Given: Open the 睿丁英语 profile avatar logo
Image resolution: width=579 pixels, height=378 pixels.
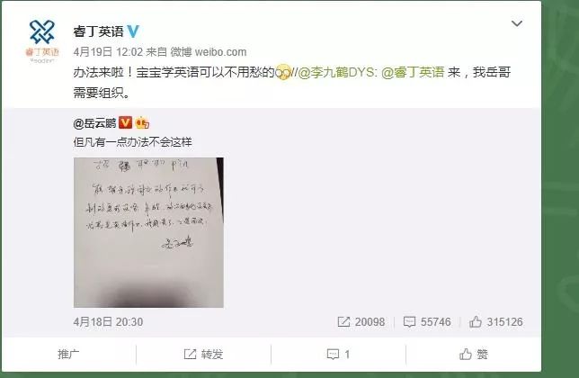Looking at the screenshot, I should tap(41, 41).
